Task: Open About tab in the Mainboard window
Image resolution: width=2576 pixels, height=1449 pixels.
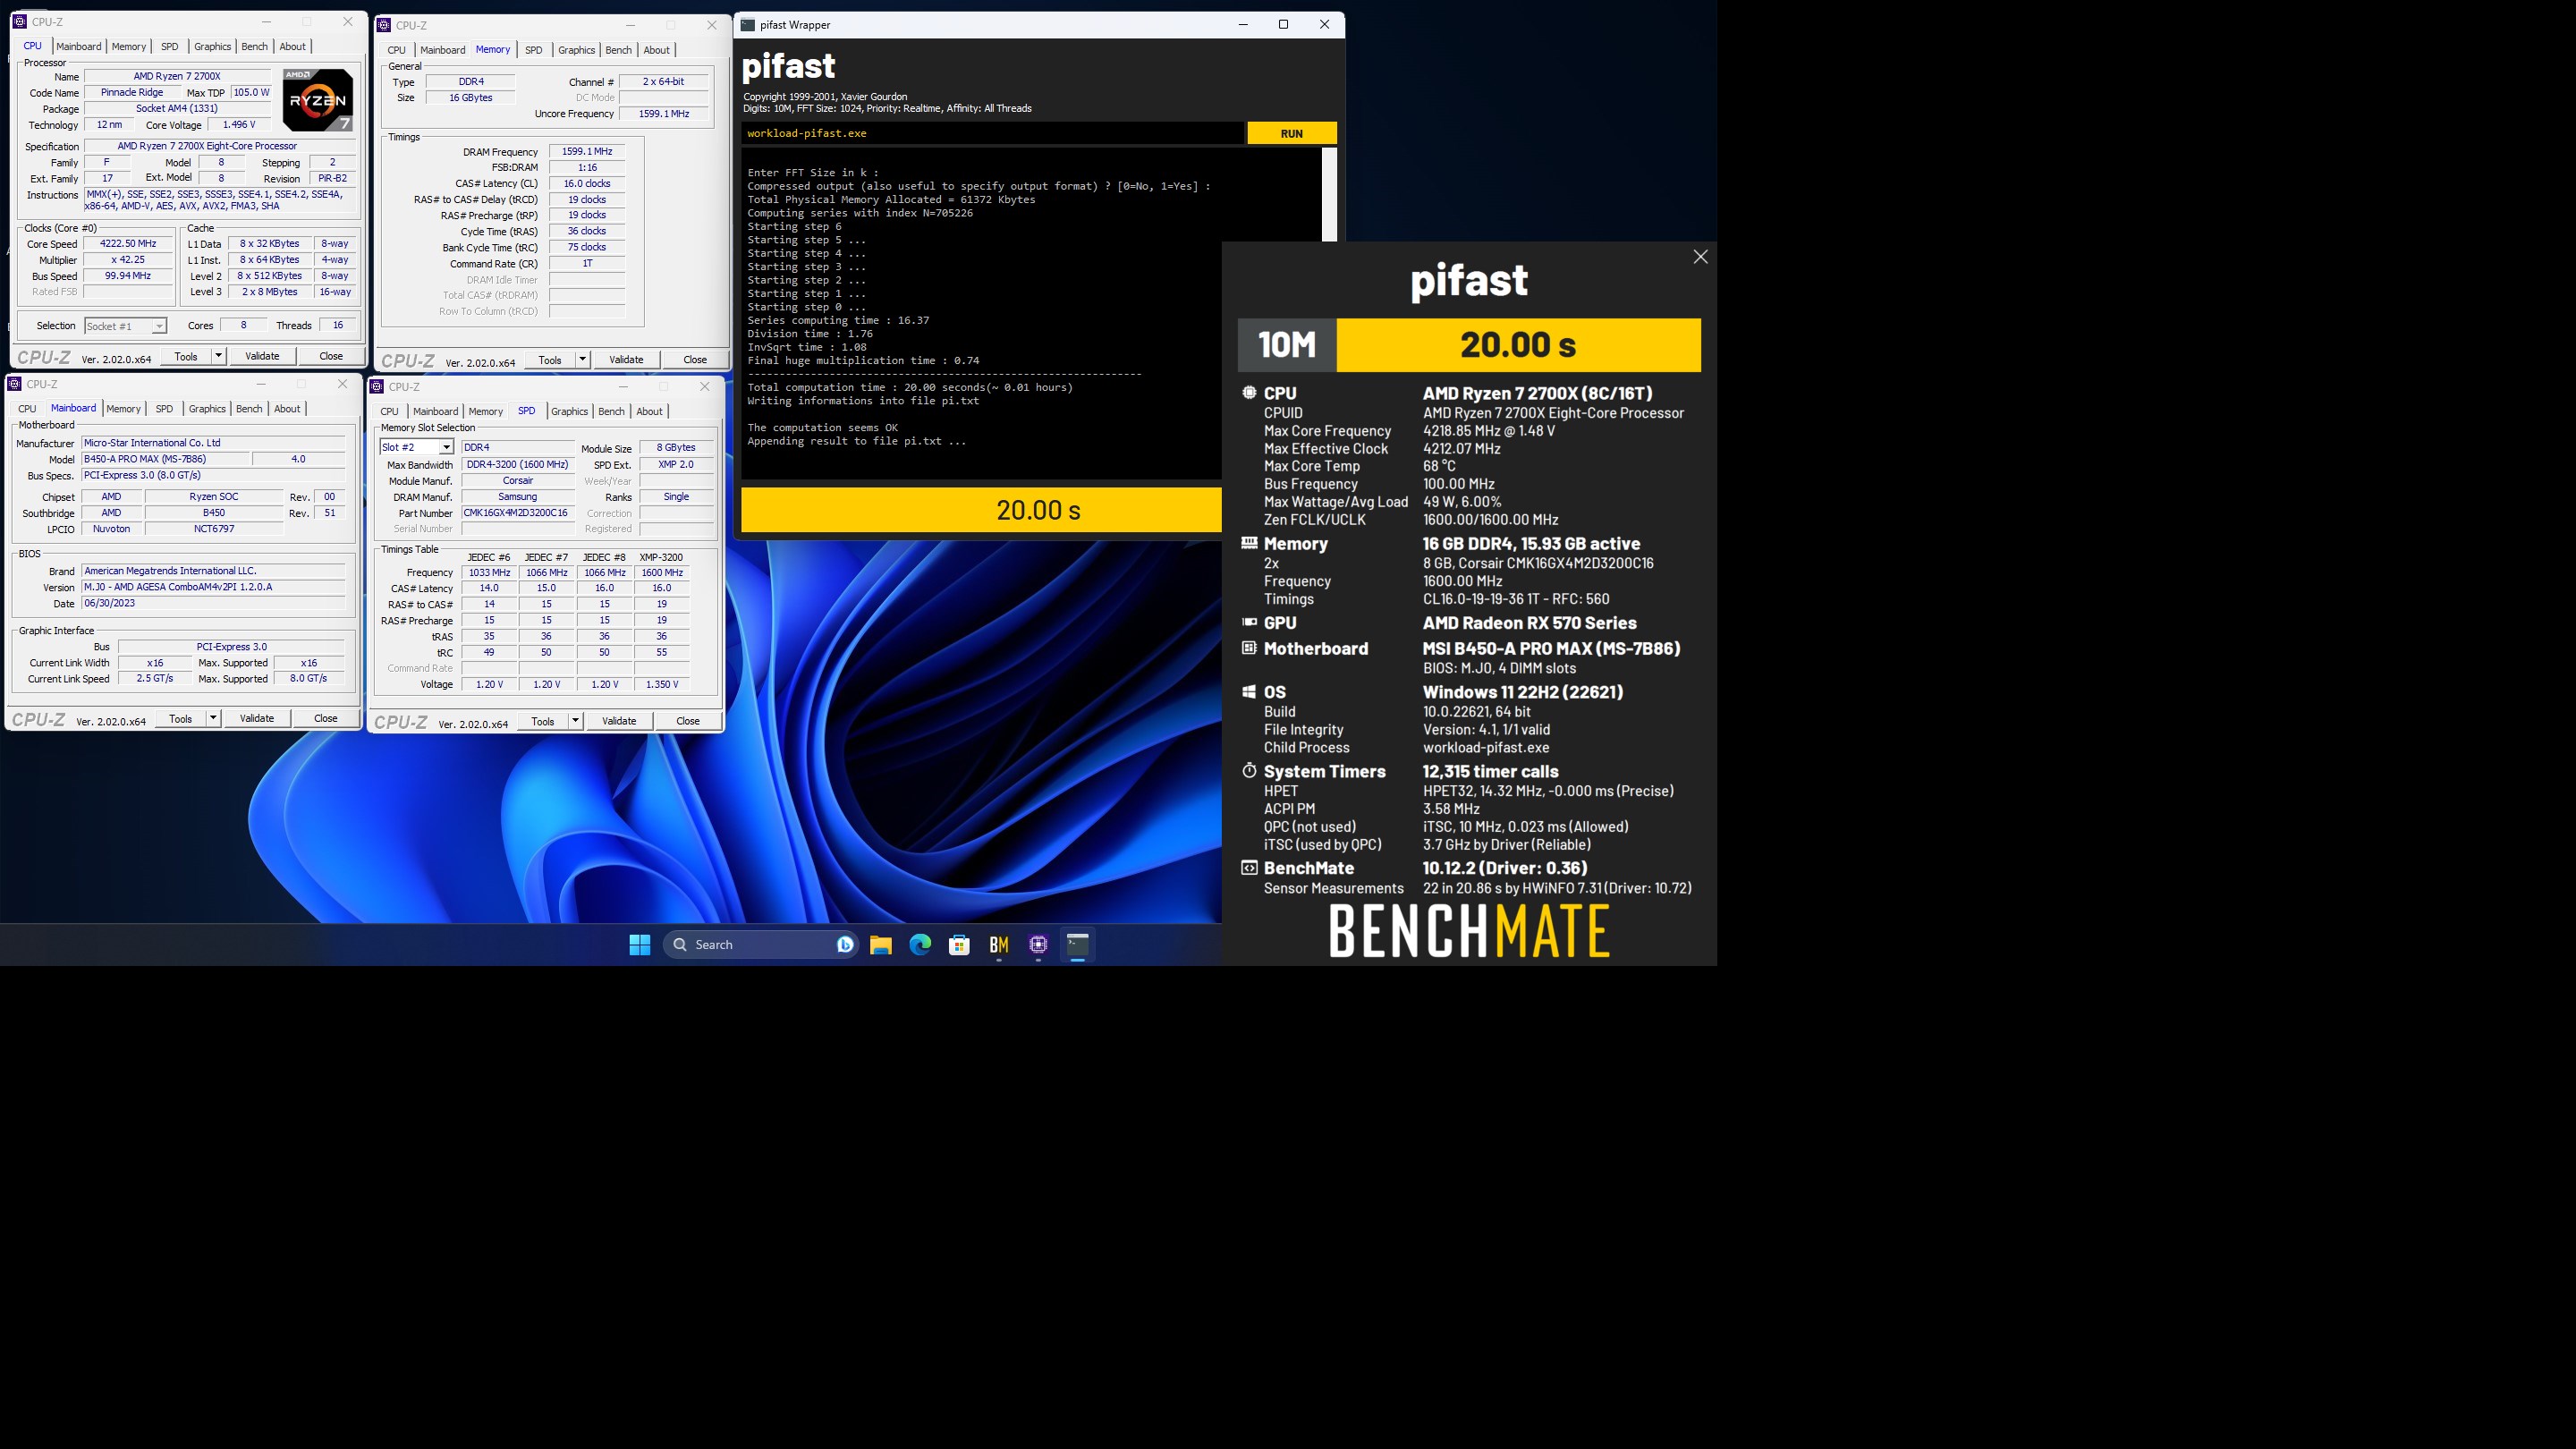Action: coord(287,409)
